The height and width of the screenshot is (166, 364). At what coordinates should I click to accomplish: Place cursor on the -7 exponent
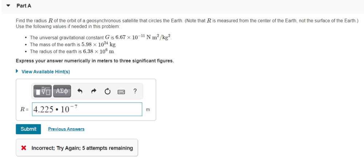tap(74, 106)
